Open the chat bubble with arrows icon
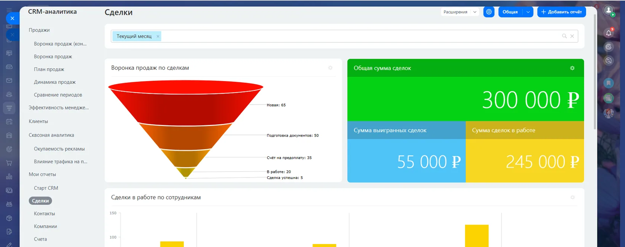625x247 pixels. pos(609,60)
